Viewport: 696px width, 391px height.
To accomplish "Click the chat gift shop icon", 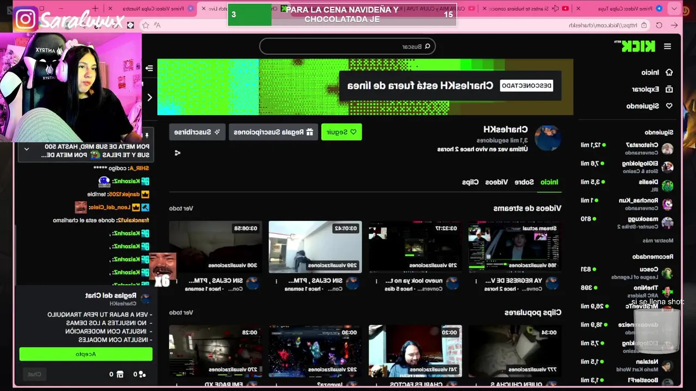I will coord(120,374).
